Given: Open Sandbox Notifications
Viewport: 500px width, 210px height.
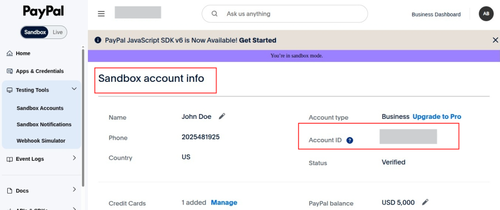Looking at the screenshot, I should pyautogui.click(x=44, y=124).
